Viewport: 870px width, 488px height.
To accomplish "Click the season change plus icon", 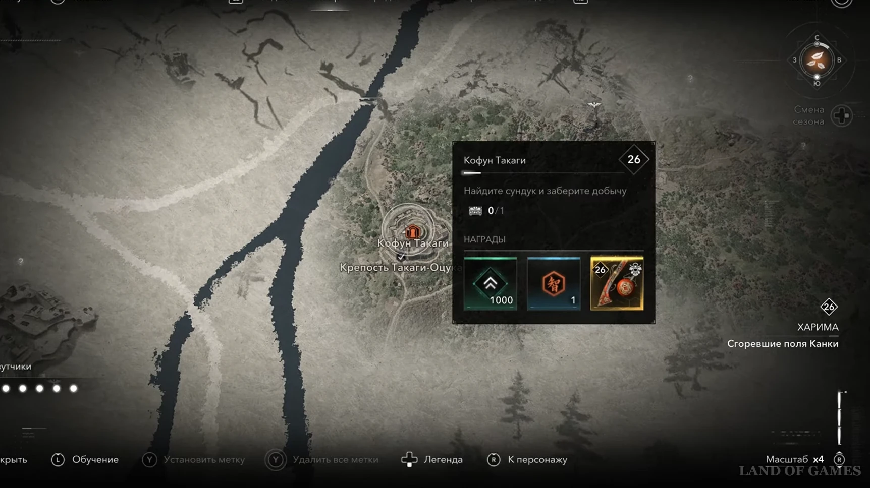I will [x=842, y=116].
